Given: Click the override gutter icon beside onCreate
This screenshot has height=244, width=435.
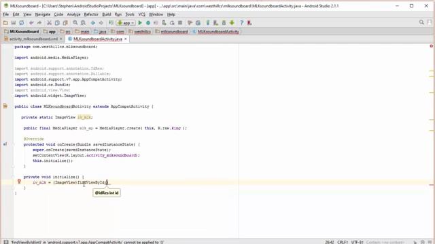Looking at the screenshot, I should 5,144.
